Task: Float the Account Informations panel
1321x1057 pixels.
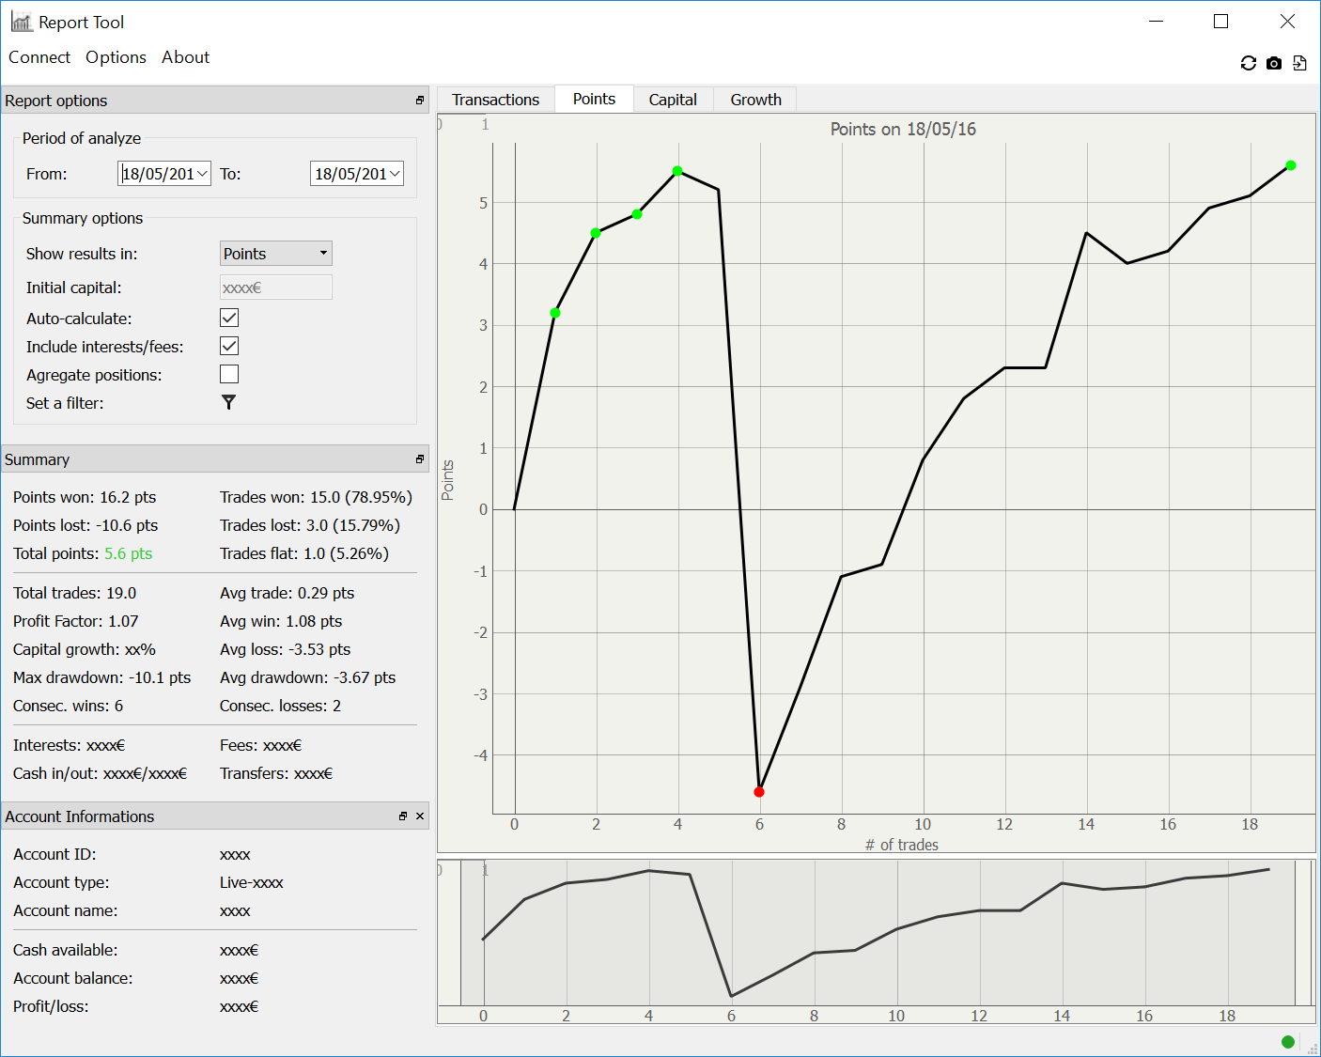Action: 403,816
